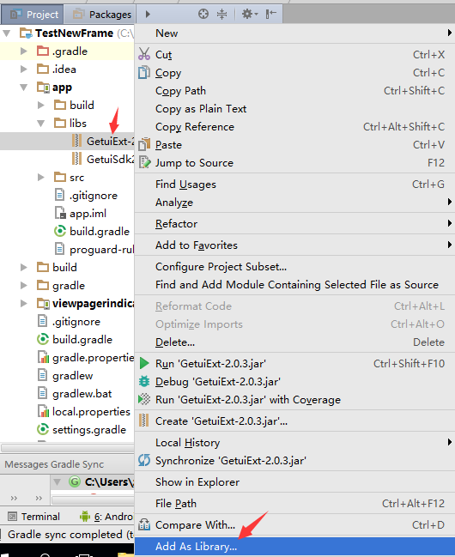The width and height of the screenshot is (455, 557).
Task: Click the collapse all toolbar icon
Action: [222, 15]
